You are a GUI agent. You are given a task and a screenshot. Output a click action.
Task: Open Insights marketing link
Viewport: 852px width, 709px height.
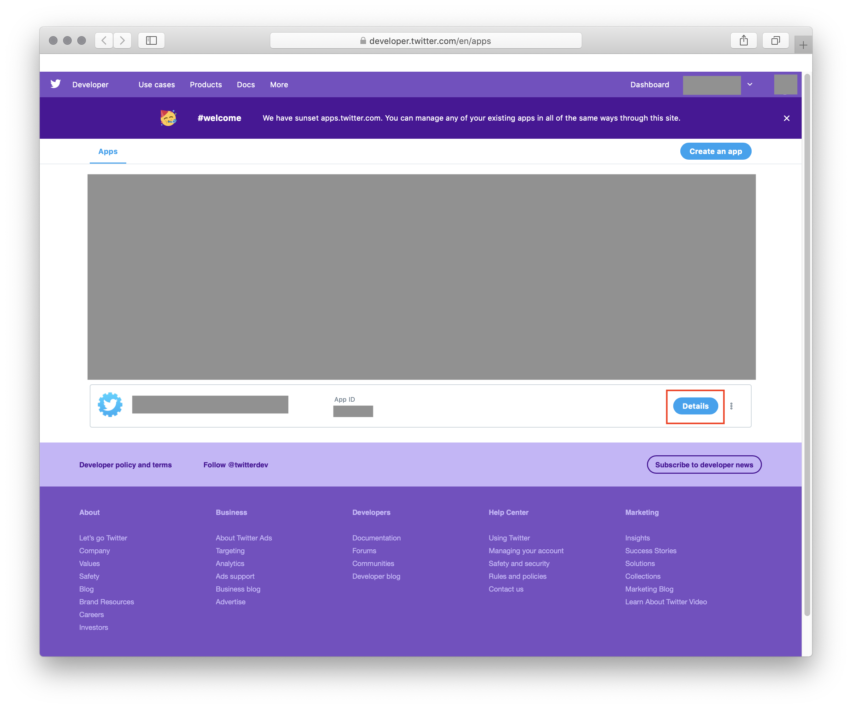[637, 538]
